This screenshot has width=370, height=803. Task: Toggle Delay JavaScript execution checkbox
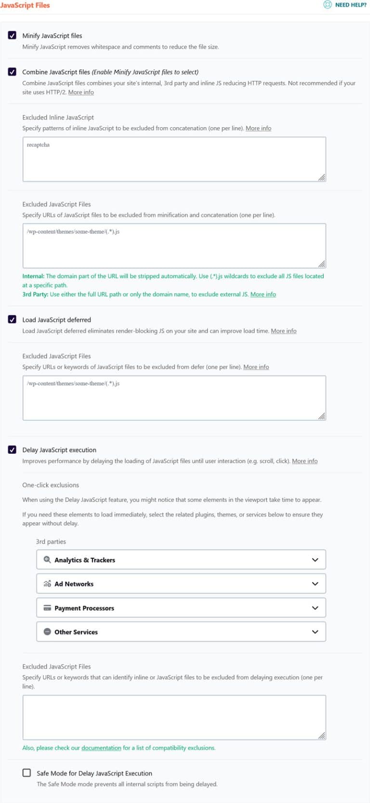13,450
